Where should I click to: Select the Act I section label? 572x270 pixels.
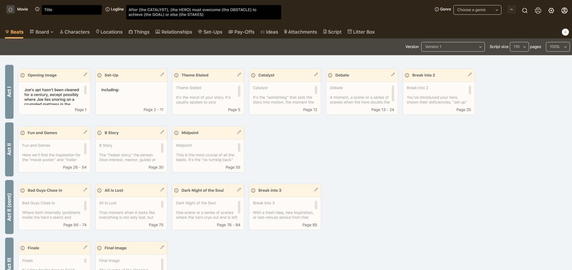pos(9,92)
